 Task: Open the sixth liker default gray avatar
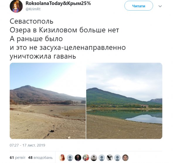point(102,158)
